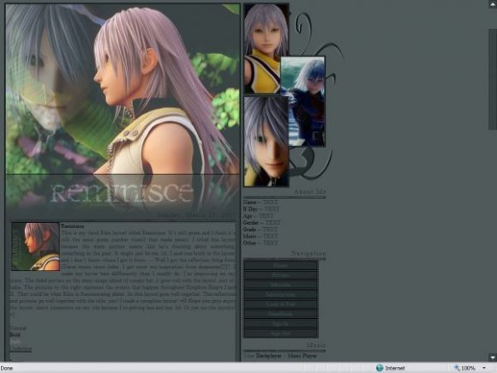Screen dimensions: 497x373
Task: Click the Sign Out navigation button
Action: pyautogui.click(x=280, y=334)
